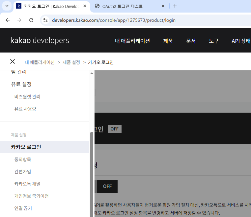Open 동의항목 in sidebar
The height and width of the screenshot is (217, 251).
pyautogui.click(x=23, y=159)
